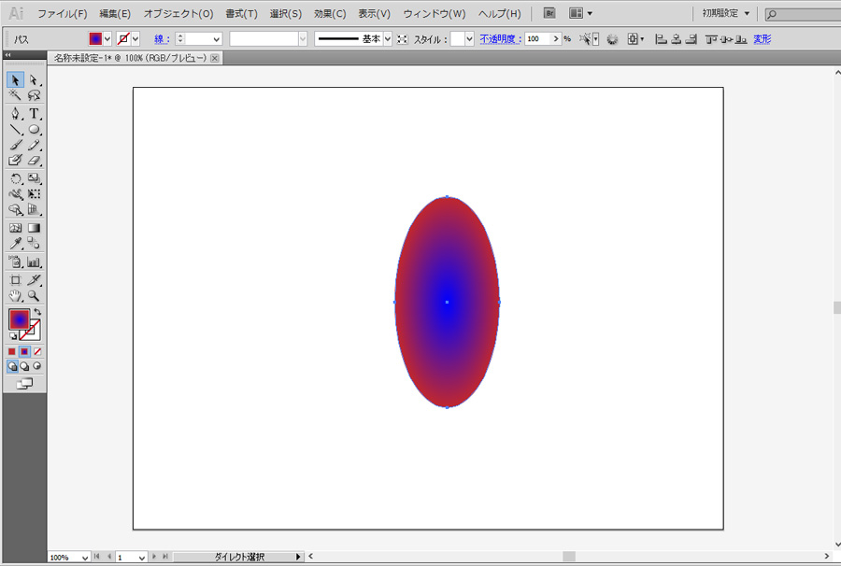This screenshot has width=841, height=566.
Task: Select the Warp tool
Action: pyautogui.click(x=15, y=194)
